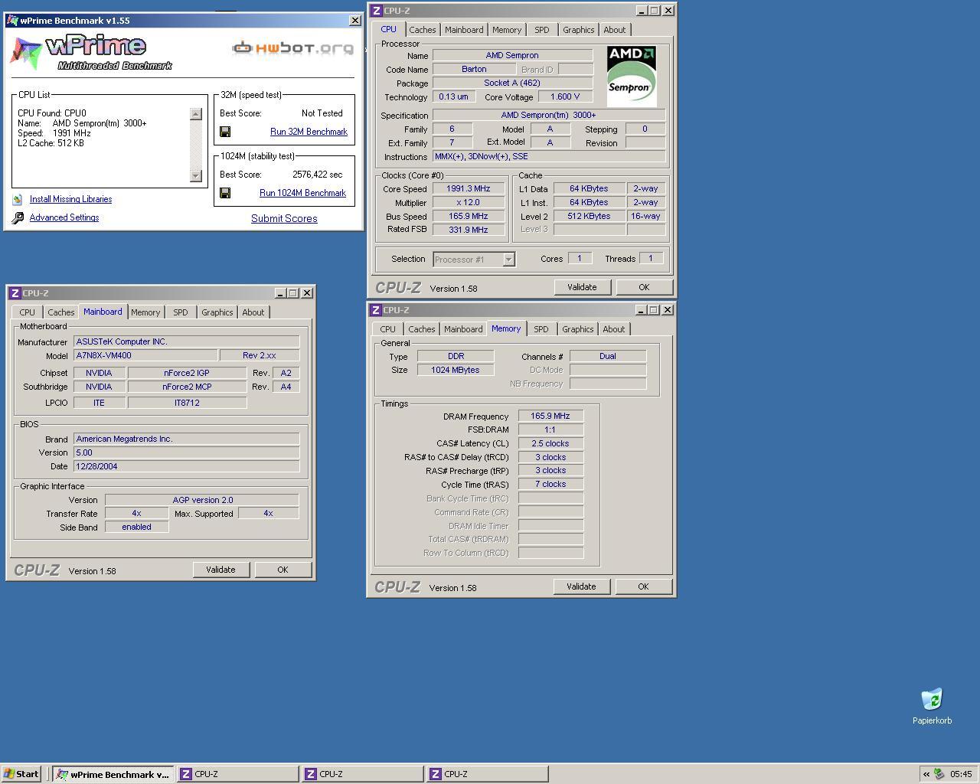
Task: Click the 2576,422 sec best score value
Action: pyautogui.click(x=317, y=175)
